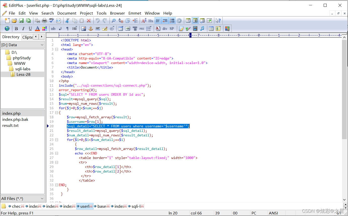348x216 pixels.
Task: Run the ABC spell check
Action: pyautogui.click(x=52, y=21)
